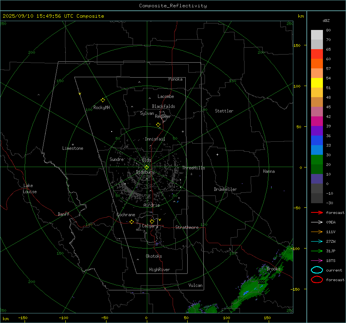Click the RockyMH label

click(101, 108)
